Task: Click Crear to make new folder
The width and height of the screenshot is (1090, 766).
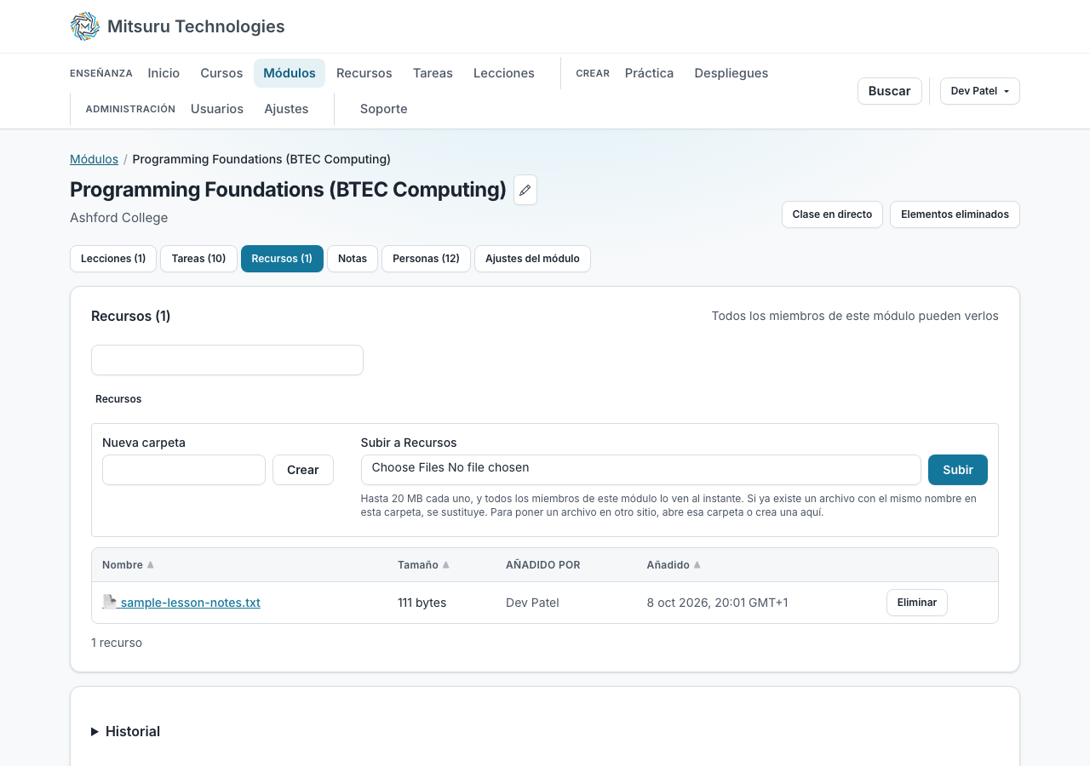Action: tap(303, 470)
